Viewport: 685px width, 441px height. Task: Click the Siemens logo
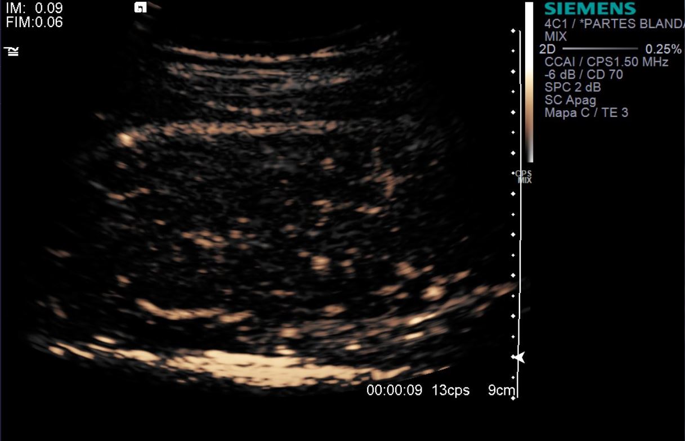coord(590,8)
